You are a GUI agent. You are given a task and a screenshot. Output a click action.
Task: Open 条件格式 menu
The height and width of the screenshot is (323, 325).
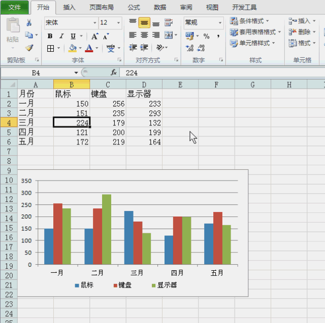click(x=249, y=21)
